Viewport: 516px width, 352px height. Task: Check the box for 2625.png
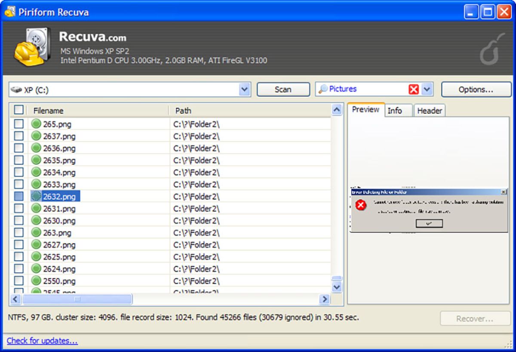(18, 256)
